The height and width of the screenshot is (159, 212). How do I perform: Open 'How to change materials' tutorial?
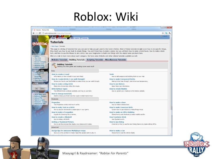pyautogui.click(x=62, y=94)
